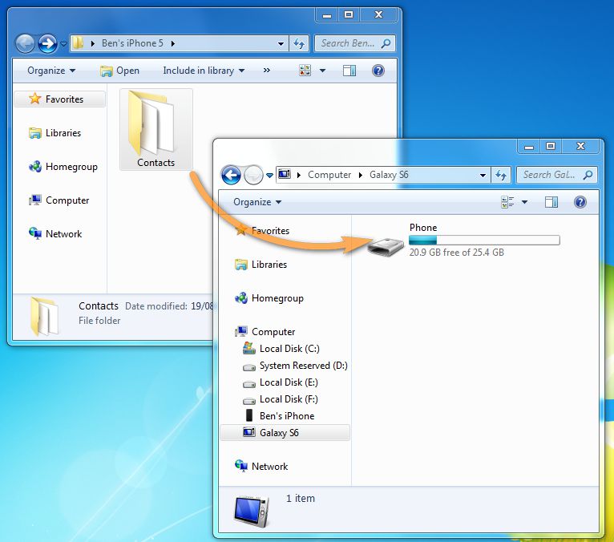614x542 pixels.
Task: Click the Phone storage usage bar
Action: coord(484,240)
